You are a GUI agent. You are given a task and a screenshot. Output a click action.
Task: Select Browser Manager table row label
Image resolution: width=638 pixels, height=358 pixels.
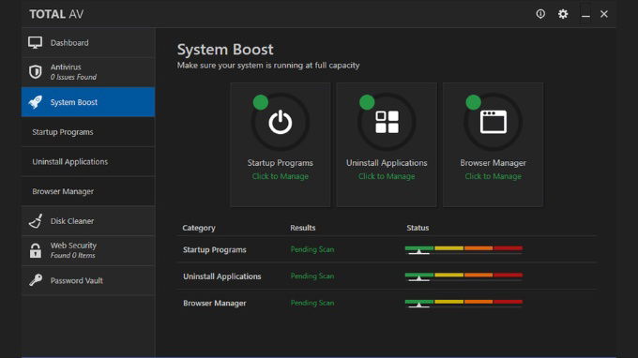(215, 304)
